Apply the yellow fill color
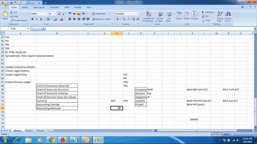The width and height of the screenshot is (257, 144). pos(55,19)
